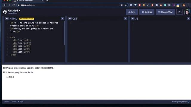Open the Console panel

click(x=7, y=102)
